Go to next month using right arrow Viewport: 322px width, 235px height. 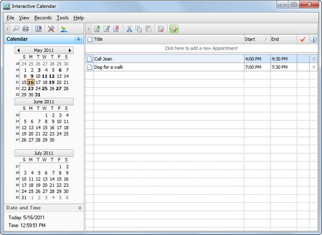click(70, 50)
